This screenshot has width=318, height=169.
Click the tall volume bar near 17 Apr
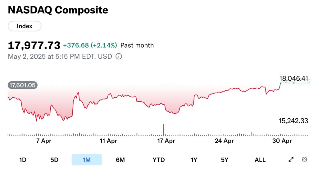click(x=164, y=130)
